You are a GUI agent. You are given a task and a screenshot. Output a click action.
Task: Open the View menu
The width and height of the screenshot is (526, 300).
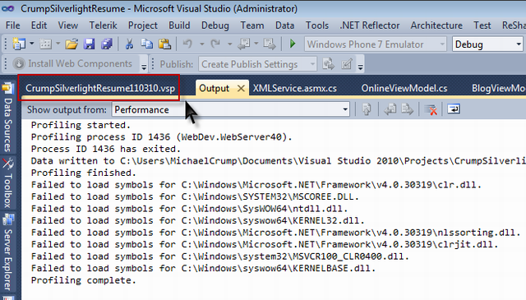tap(67, 25)
